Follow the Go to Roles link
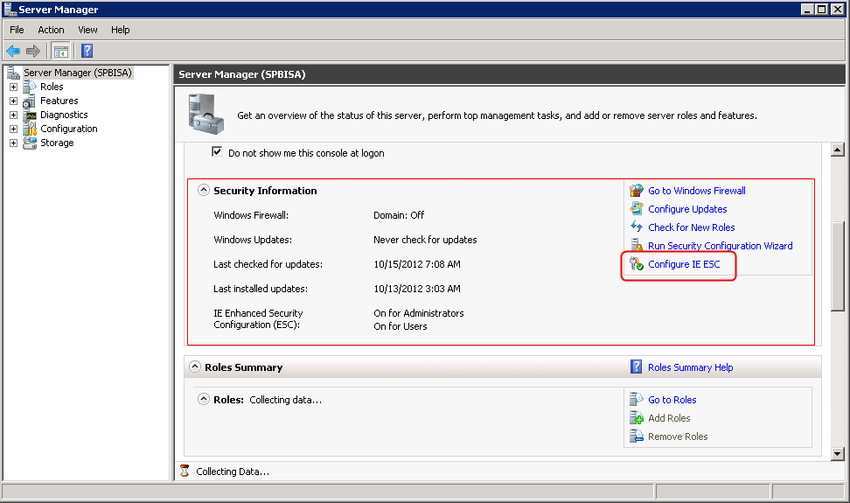 (672, 400)
